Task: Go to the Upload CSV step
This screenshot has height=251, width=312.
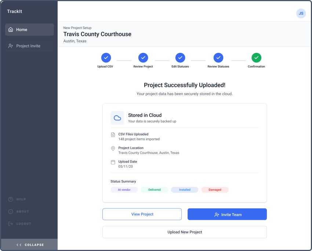Action: 106,58
